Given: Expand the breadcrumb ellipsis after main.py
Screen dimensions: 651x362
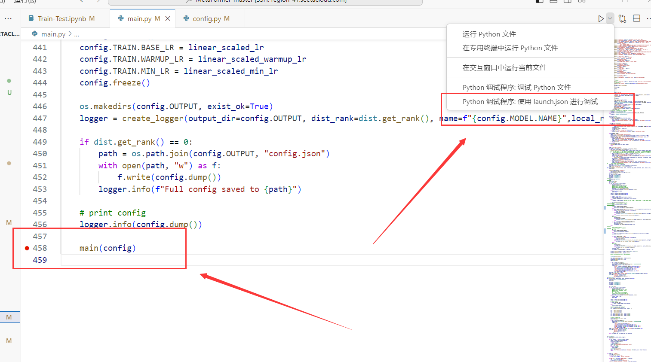Looking at the screenshot, I should (x=76, y=33).
